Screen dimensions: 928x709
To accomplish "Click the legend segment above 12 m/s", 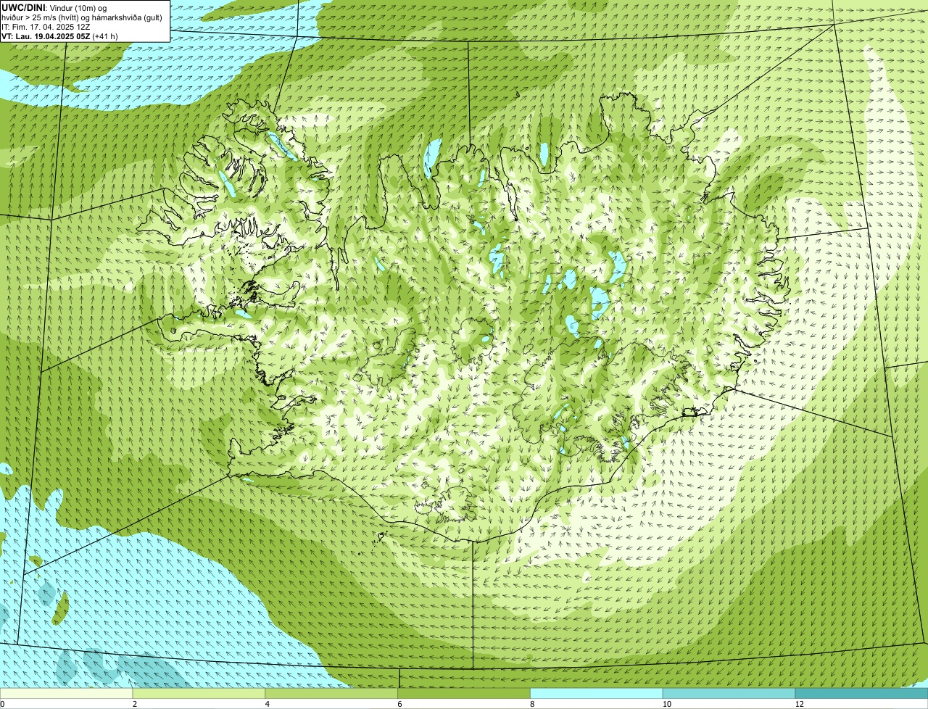I will pos(862,694).
